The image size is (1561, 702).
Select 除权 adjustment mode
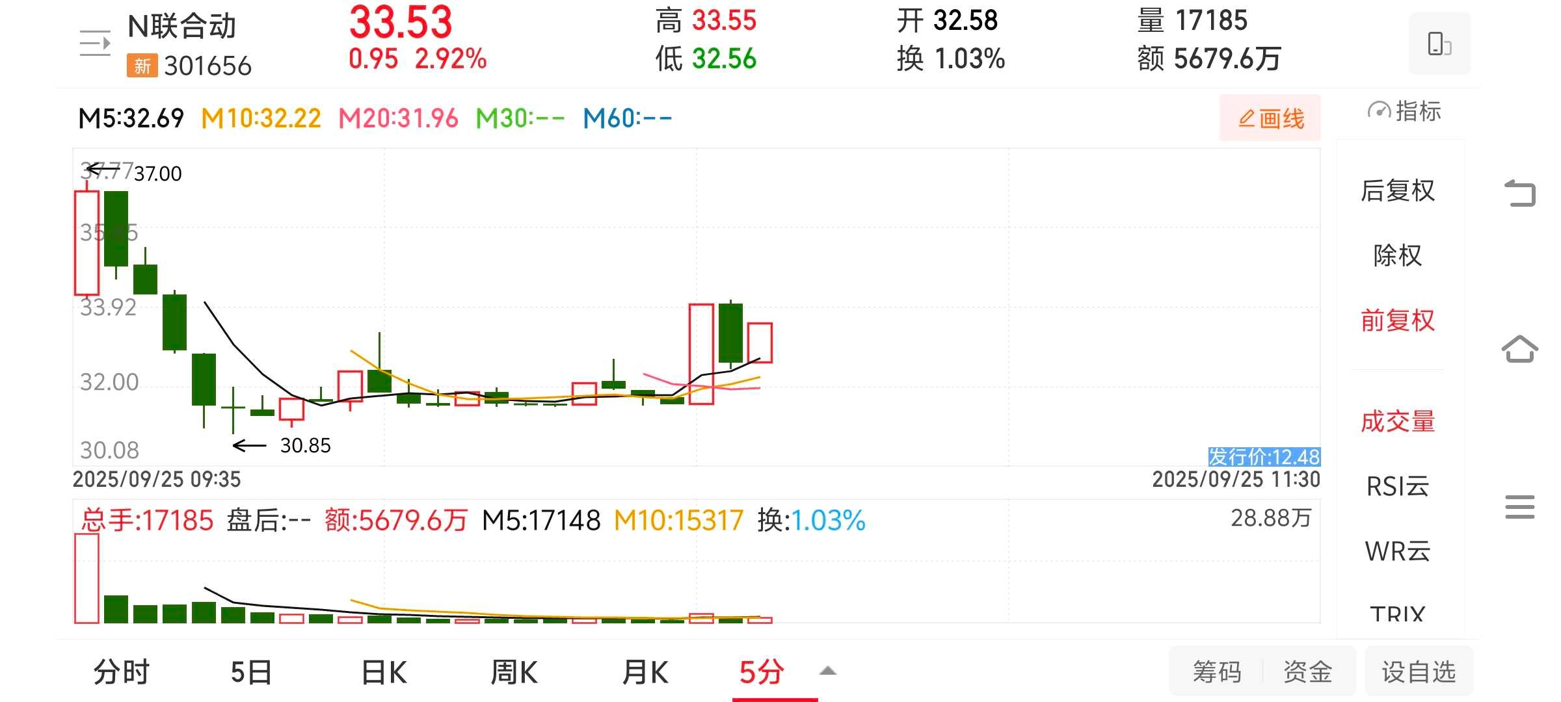tap(1398, 255)
